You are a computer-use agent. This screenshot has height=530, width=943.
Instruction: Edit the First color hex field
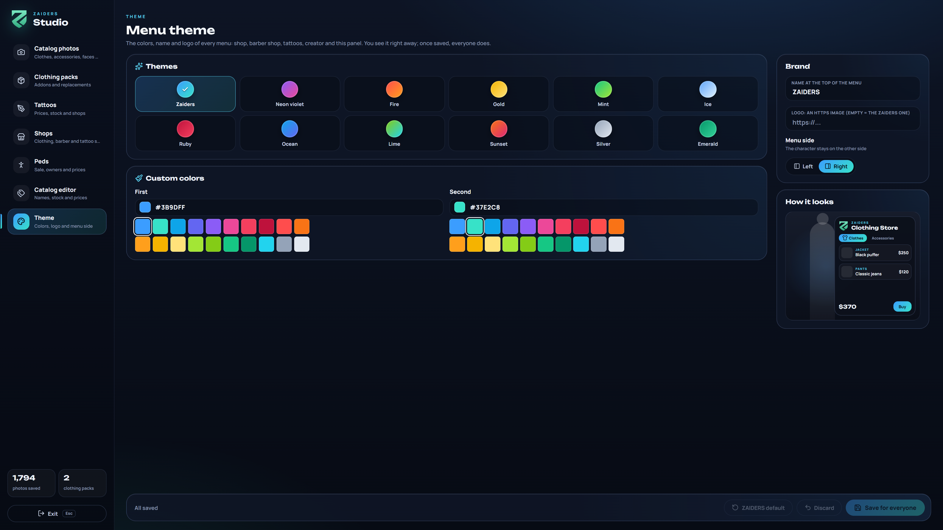point(289,207)
